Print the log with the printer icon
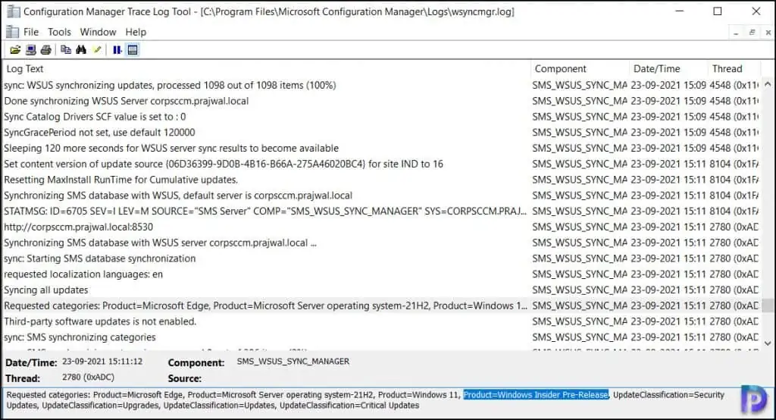Viewport: 776px width, 420px height. tap(46, 49)
